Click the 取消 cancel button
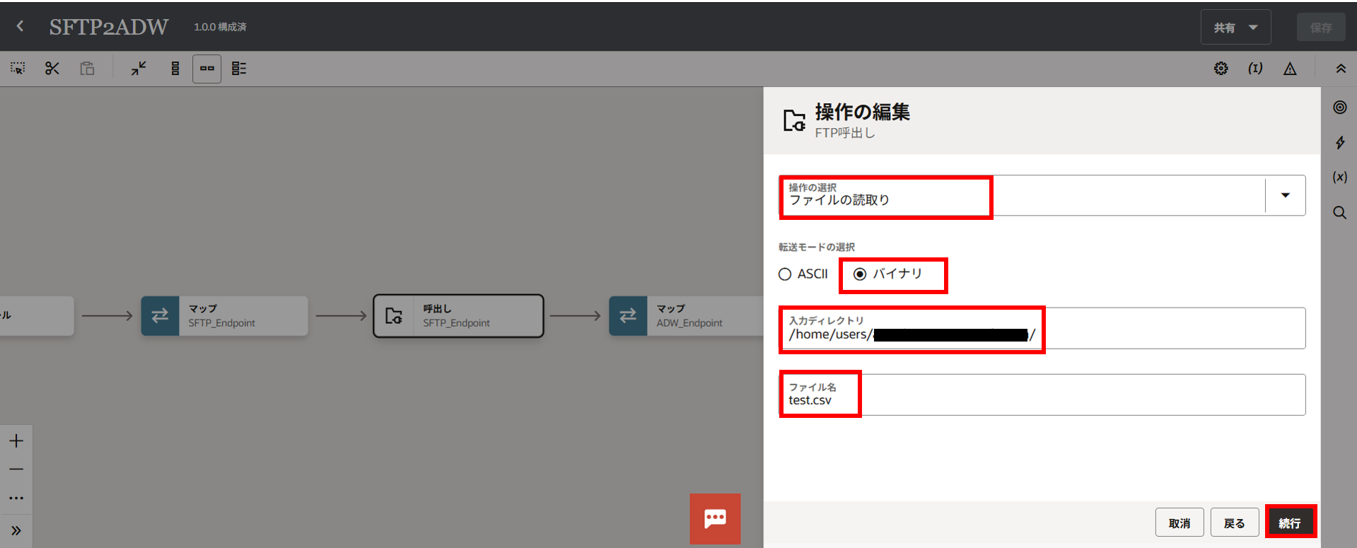The height and width of the screenshot is (548, 1357). tap(1180, 523)
